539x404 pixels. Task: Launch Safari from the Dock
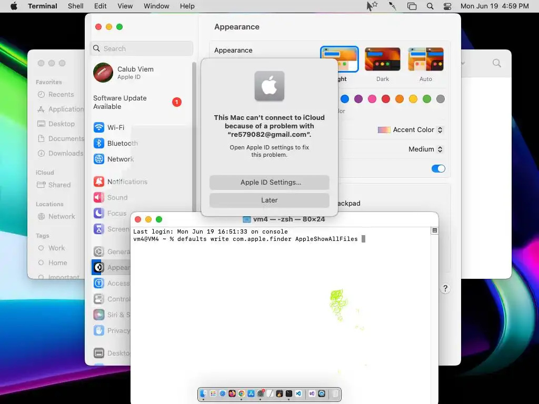click(x=223, y=393)
